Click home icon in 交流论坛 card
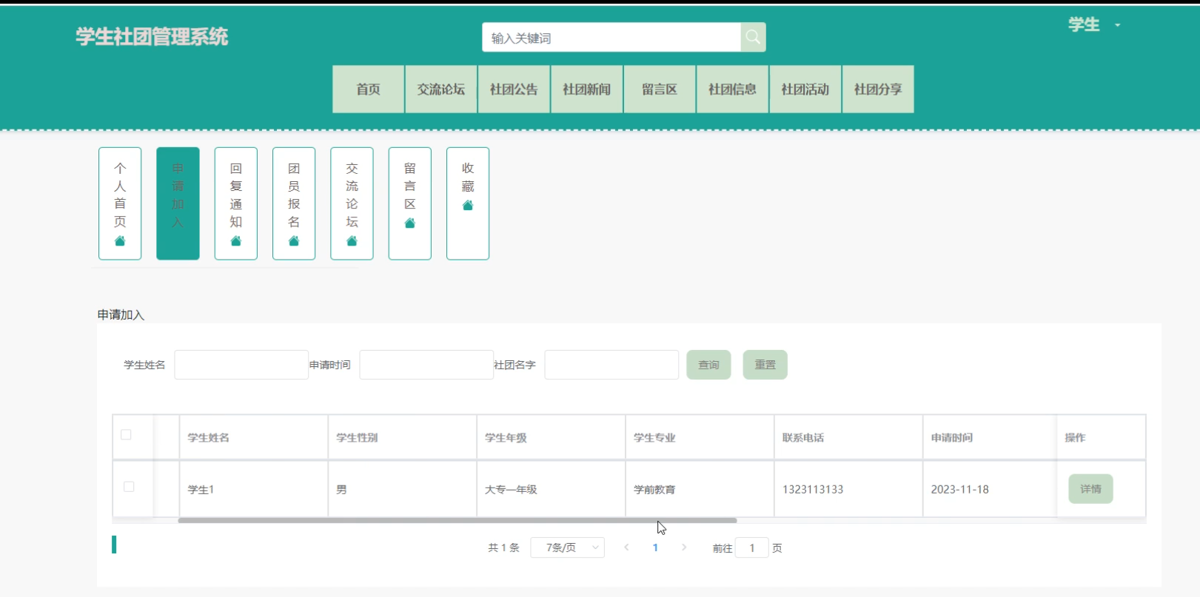1200x597 pixels. [352, 241]
